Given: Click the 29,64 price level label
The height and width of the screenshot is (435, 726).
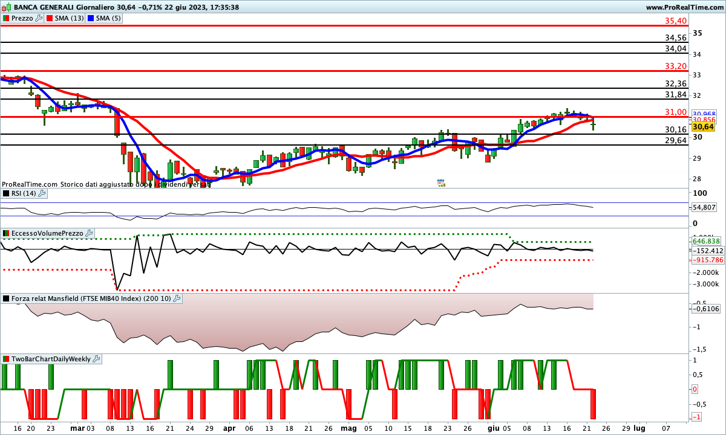Looking at the screenshot, I should [x=676, y=140].
